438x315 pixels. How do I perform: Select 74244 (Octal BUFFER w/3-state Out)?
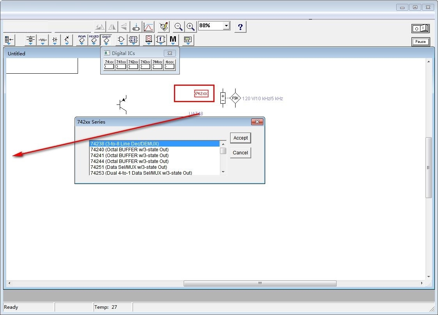[154, 161]
